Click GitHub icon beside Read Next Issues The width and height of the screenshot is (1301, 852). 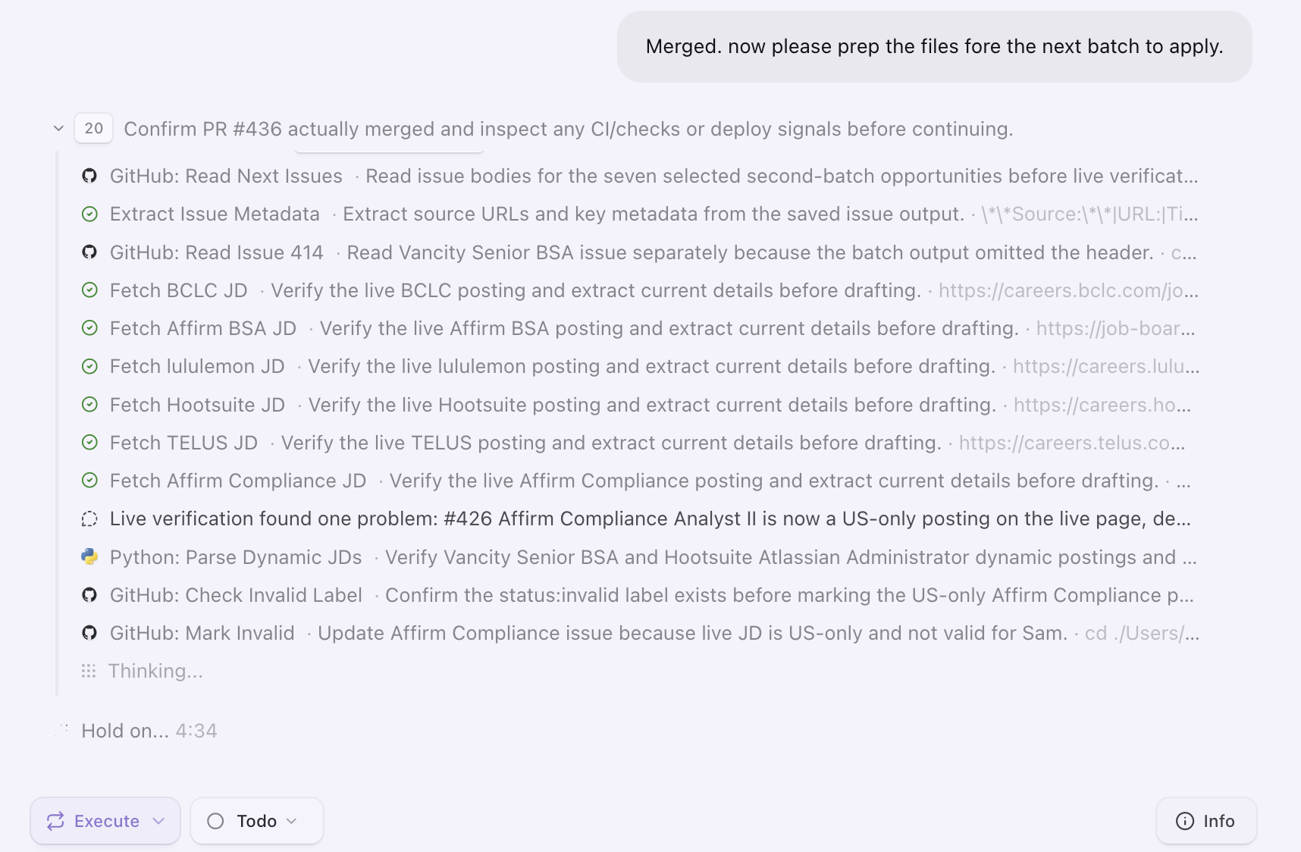(x=89, y=176)
